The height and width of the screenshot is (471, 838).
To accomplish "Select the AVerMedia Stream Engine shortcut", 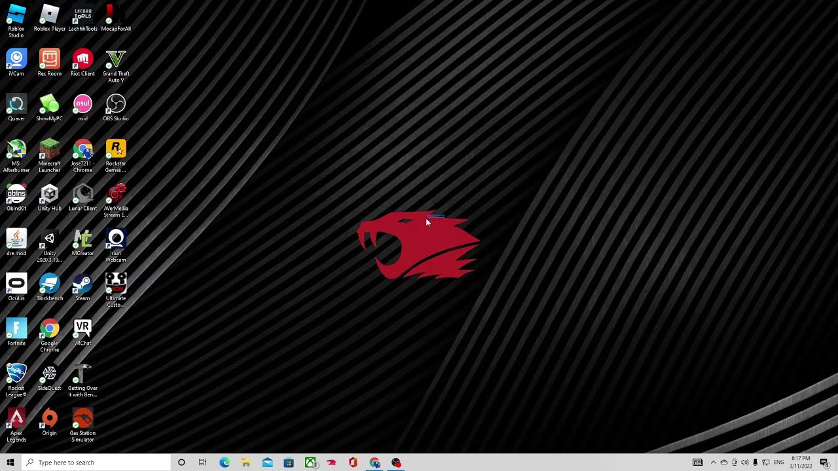I will click(x=116, y=201).
